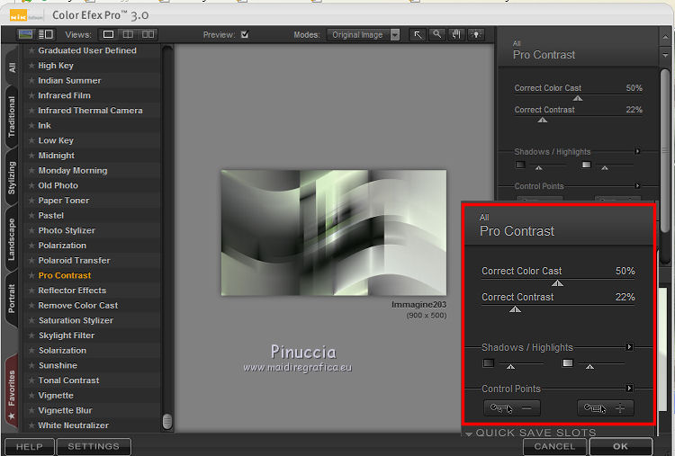Switch to the Stylizing tab
The width and height of the screenshot is (675, 456).
tap(12, 178)
